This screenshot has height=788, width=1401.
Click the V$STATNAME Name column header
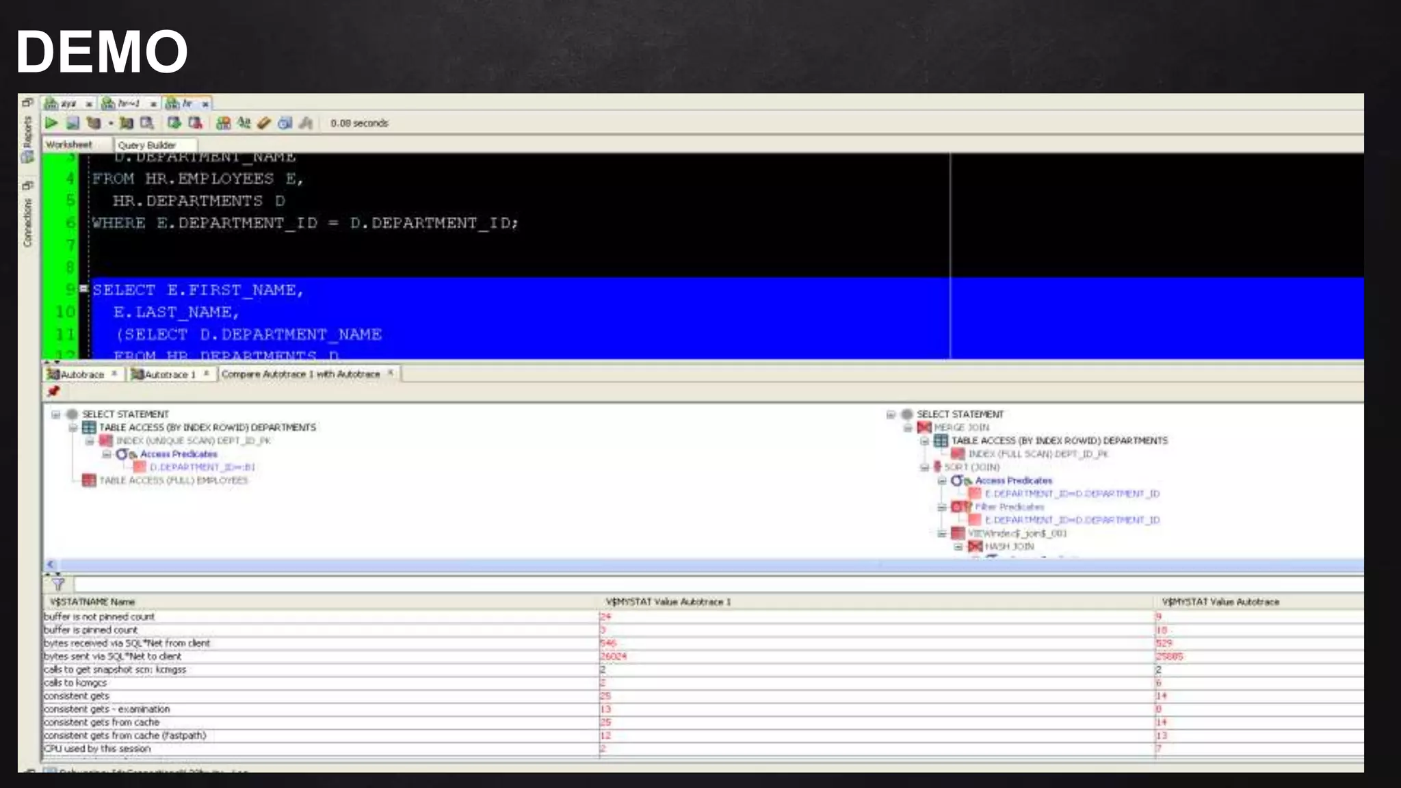tap(92, 602)
